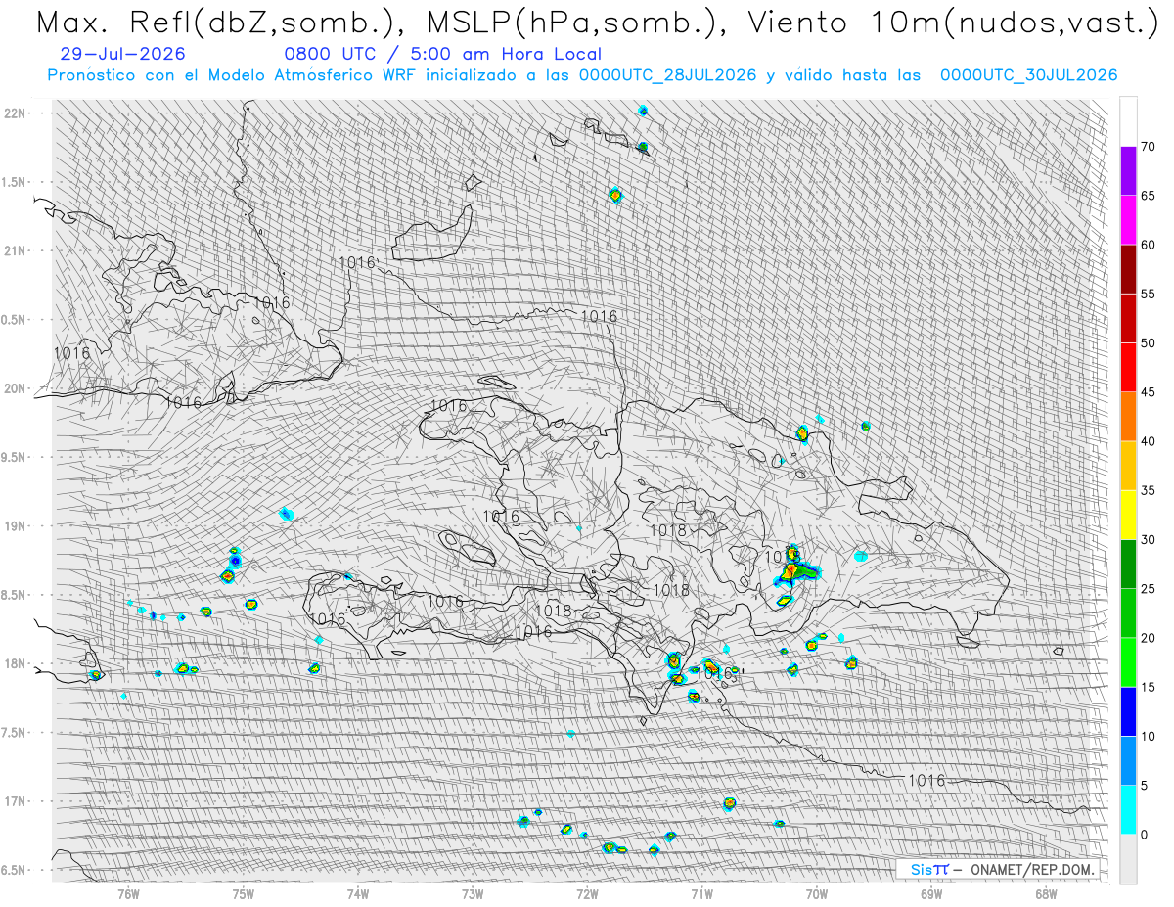Click the '18N' latitude label
The width and height of the screenshot is (1174, 907).
17,663
